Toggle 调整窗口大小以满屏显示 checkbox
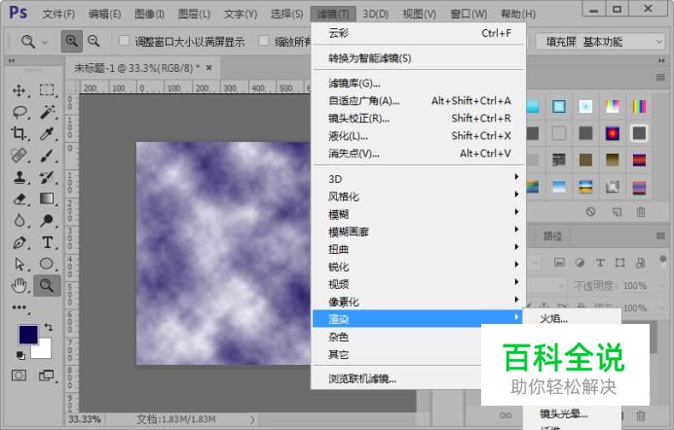The height and width of the screenshot is (430, 674). (x=125, y=41)
